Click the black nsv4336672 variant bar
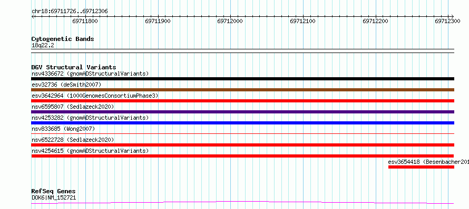Image resolution: width=469 pixels, height=209 pixels. coord(242,79)
